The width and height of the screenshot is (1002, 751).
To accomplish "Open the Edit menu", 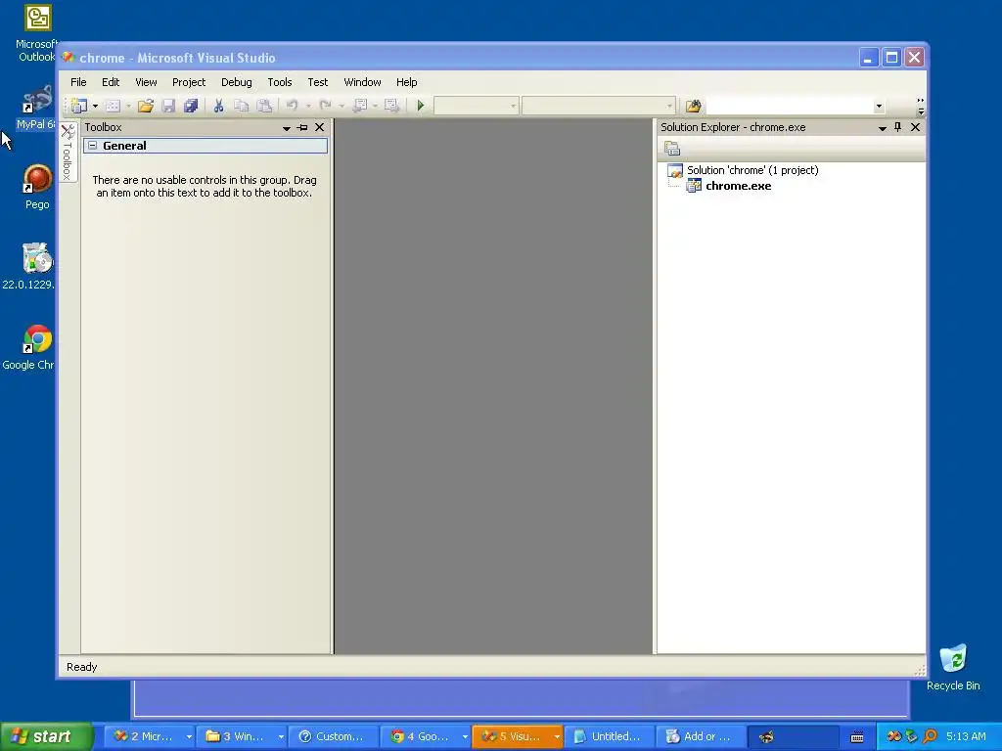I will pos(111,82).
